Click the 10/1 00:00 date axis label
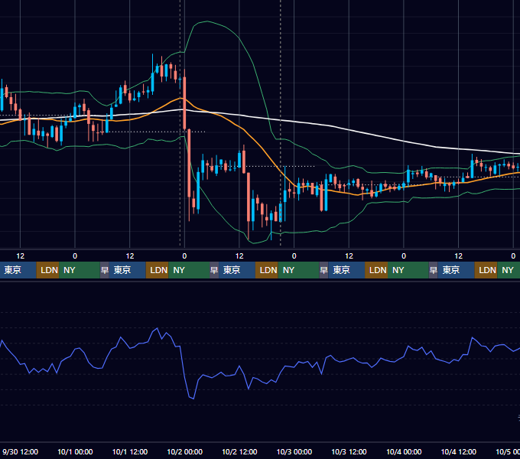 pyautogui.click(x=75, y=451)
